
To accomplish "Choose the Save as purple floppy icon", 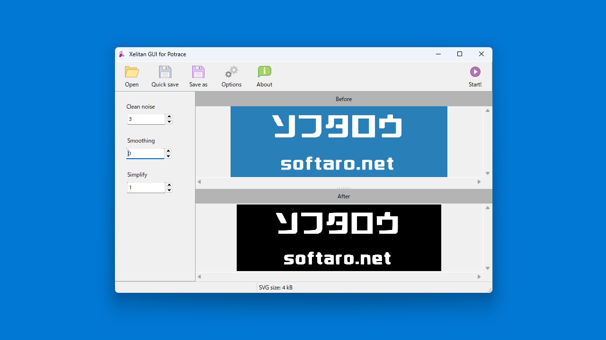I will coord(198,72).
